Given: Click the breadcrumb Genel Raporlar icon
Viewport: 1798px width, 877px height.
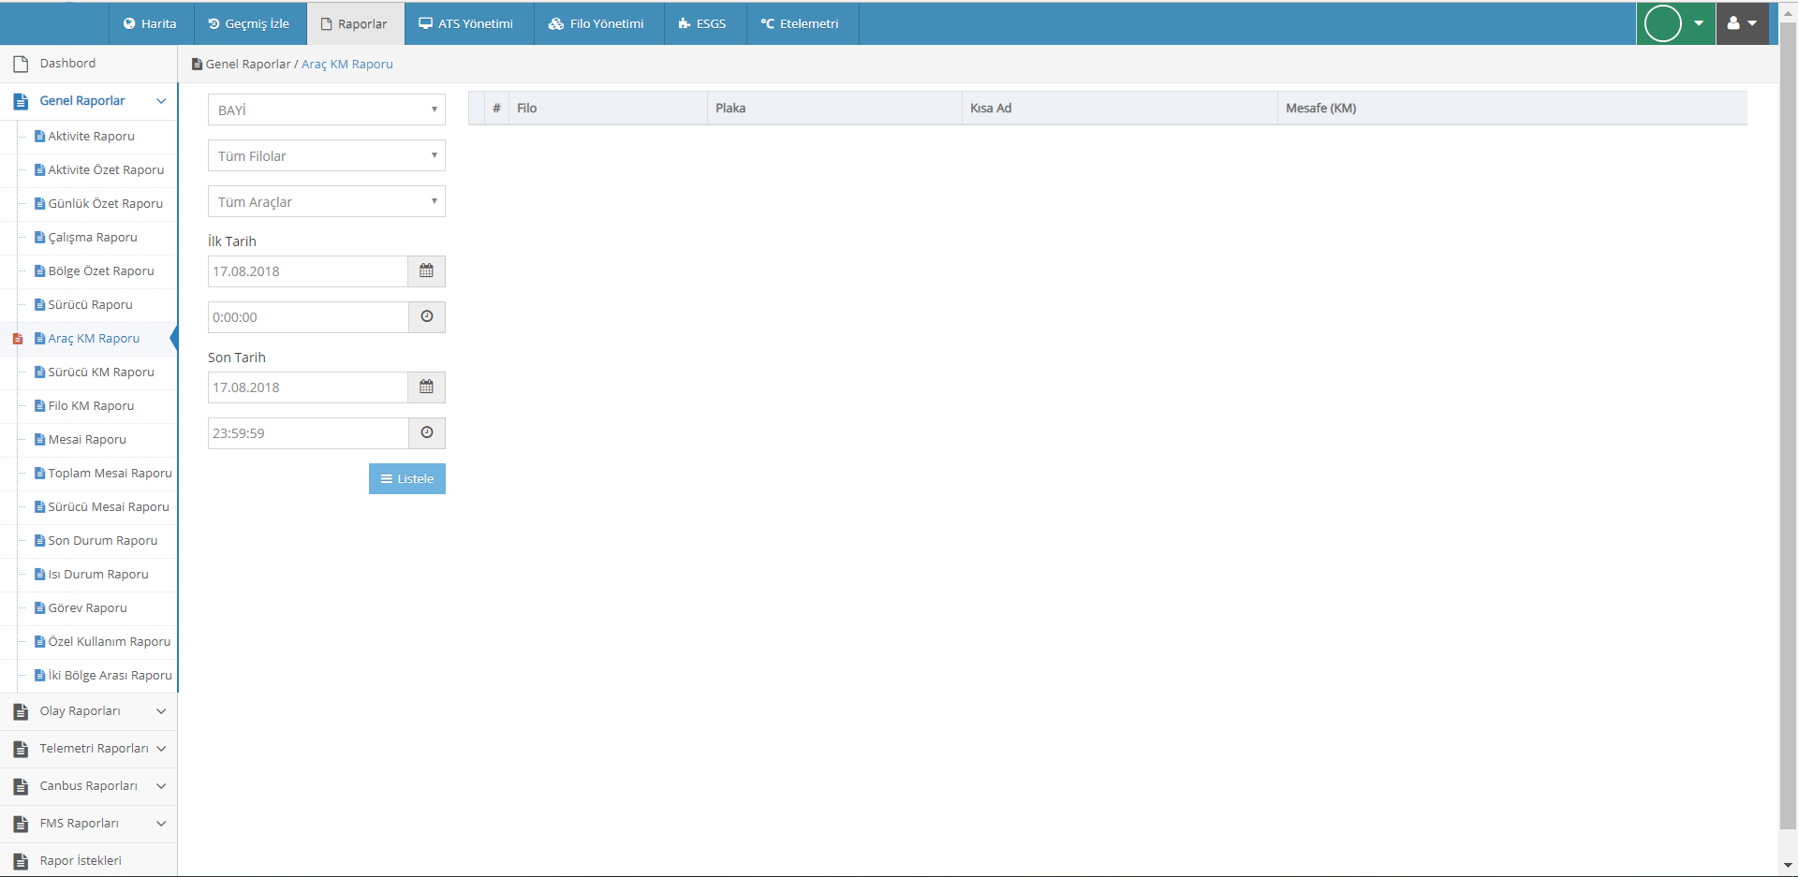Looking at the screenshot, I should coord(197,65).
